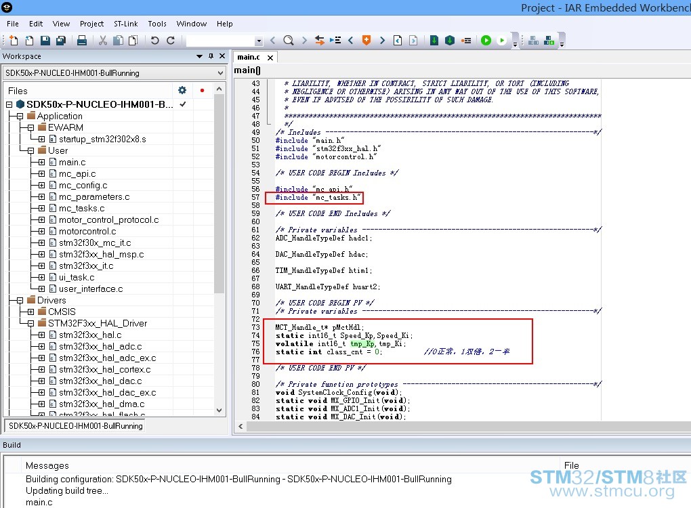Click the Paste toolbar icon
This screenshot has height=508, width=691.
[133, 41]
